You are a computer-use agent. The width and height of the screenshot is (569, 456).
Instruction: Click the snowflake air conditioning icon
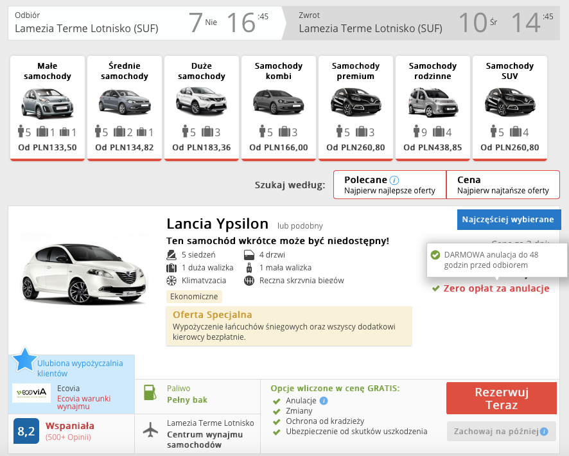pyautogui.click(x=171, y=281)
